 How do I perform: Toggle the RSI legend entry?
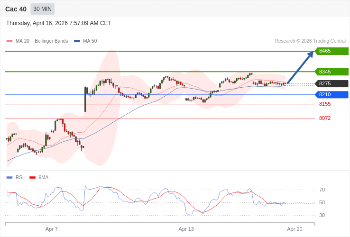pyautogui.click(x=19, y=177)
